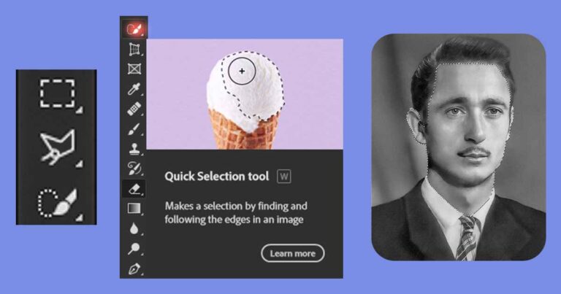The width and height of the screenshot is (561, 294).
Task: Select the Eraser tool
Action: (x=134, y=189)
